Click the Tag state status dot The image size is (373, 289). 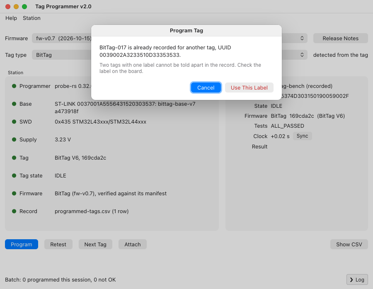14,175
